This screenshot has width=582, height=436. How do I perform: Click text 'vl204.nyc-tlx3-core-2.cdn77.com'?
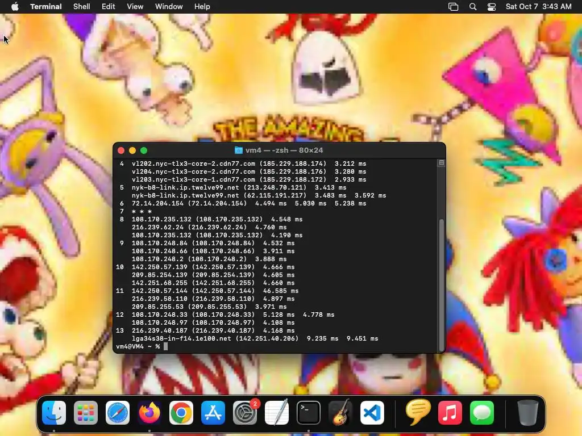click(x=193, y=171)
